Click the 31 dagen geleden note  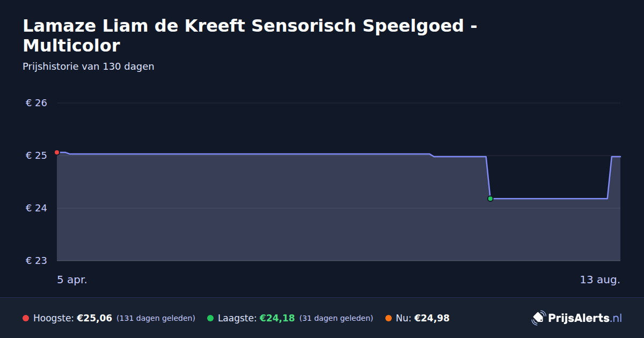point(336,318)
